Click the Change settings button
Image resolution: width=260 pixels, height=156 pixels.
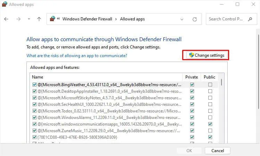pyautogui.click(x=206, y=55)
